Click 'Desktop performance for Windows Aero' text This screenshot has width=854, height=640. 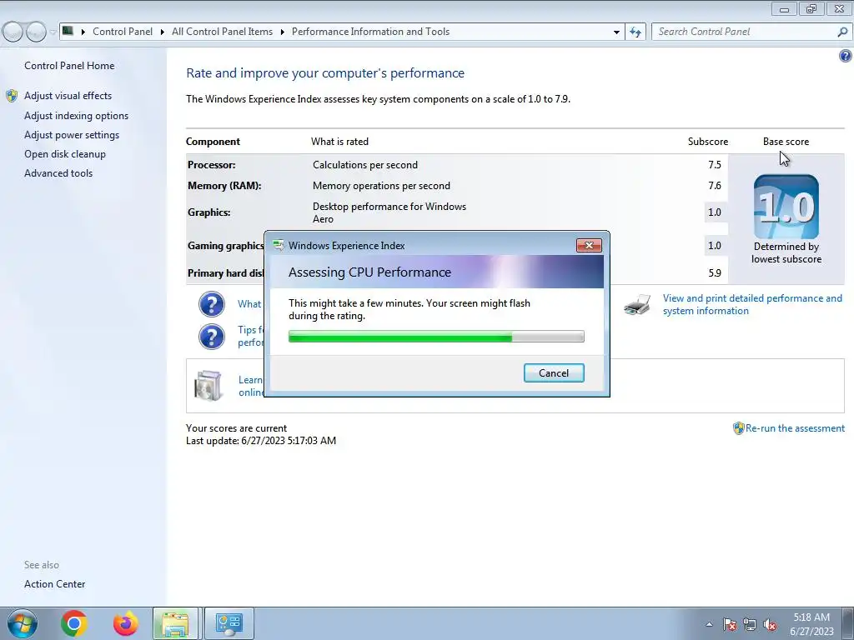389,212
